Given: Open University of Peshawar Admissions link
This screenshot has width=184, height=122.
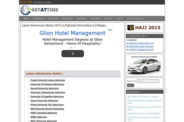Looking at the screenshot, I should tap(47, 84).
